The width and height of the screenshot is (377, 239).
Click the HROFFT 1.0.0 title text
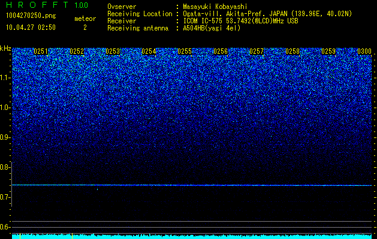tap(47, 5)
